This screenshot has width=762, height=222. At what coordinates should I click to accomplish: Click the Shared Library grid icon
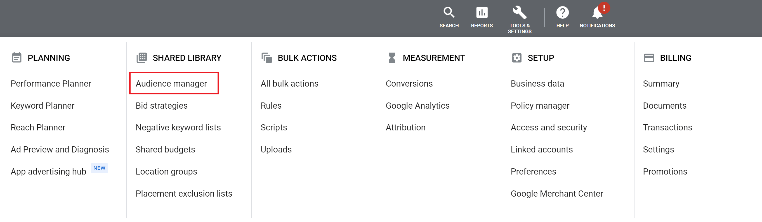pos(142,58)
